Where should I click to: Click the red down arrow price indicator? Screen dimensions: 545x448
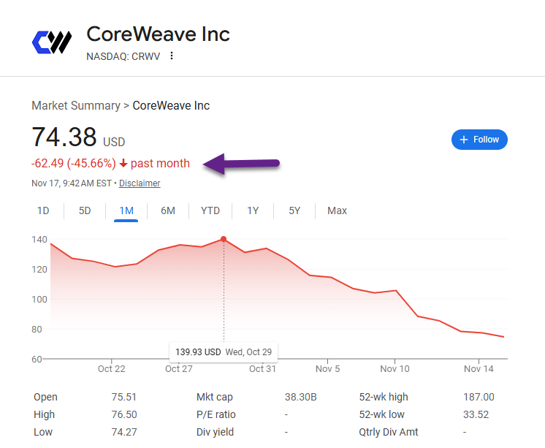tap(123, 164)
